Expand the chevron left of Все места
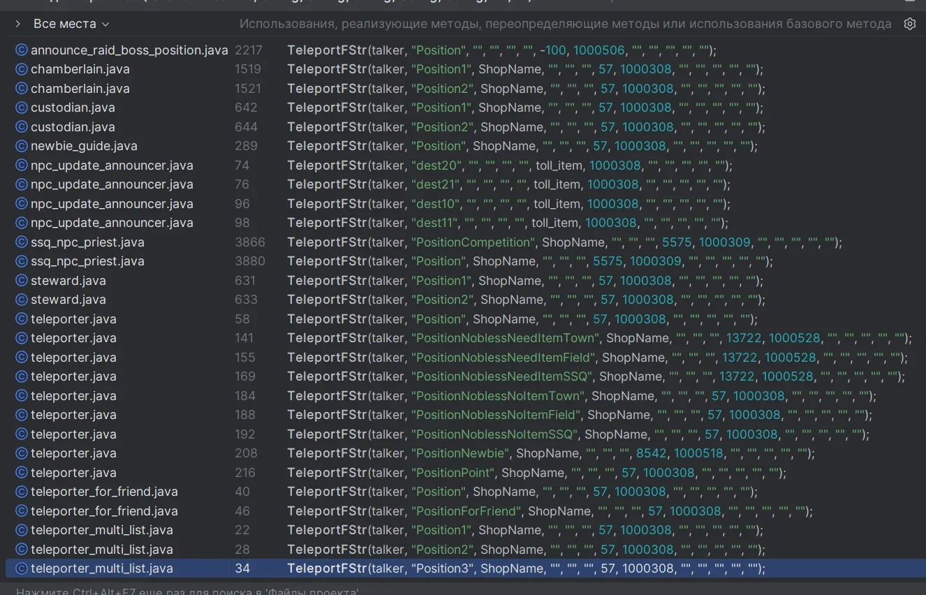926x595 pixels. [x=18, y=24]
